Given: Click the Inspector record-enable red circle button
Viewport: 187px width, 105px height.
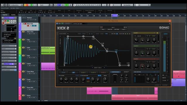Looking at the screenshot, I should [x=3, y=23].
